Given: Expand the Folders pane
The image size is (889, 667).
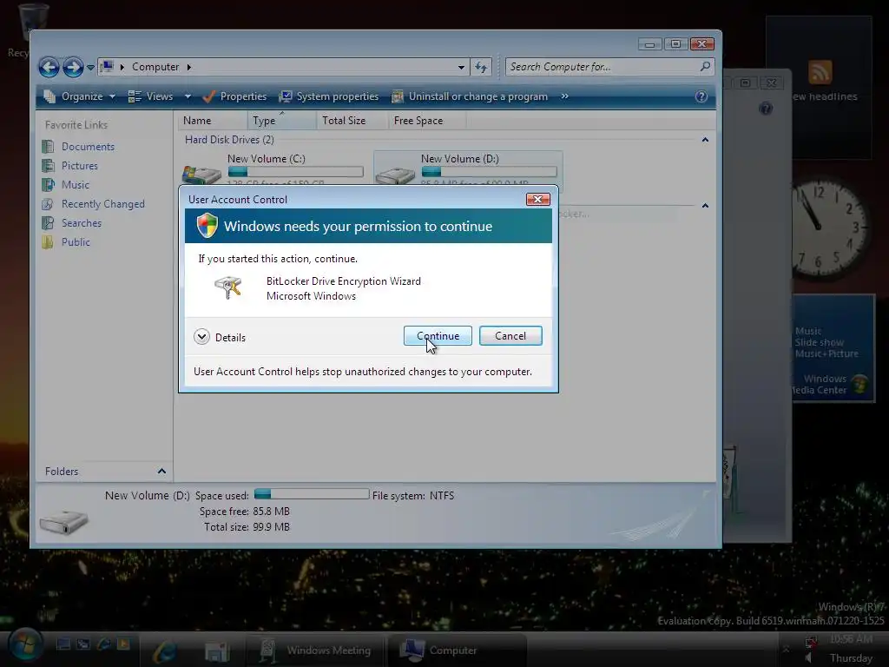Looking at the screenshot, I should pos(161,471).
